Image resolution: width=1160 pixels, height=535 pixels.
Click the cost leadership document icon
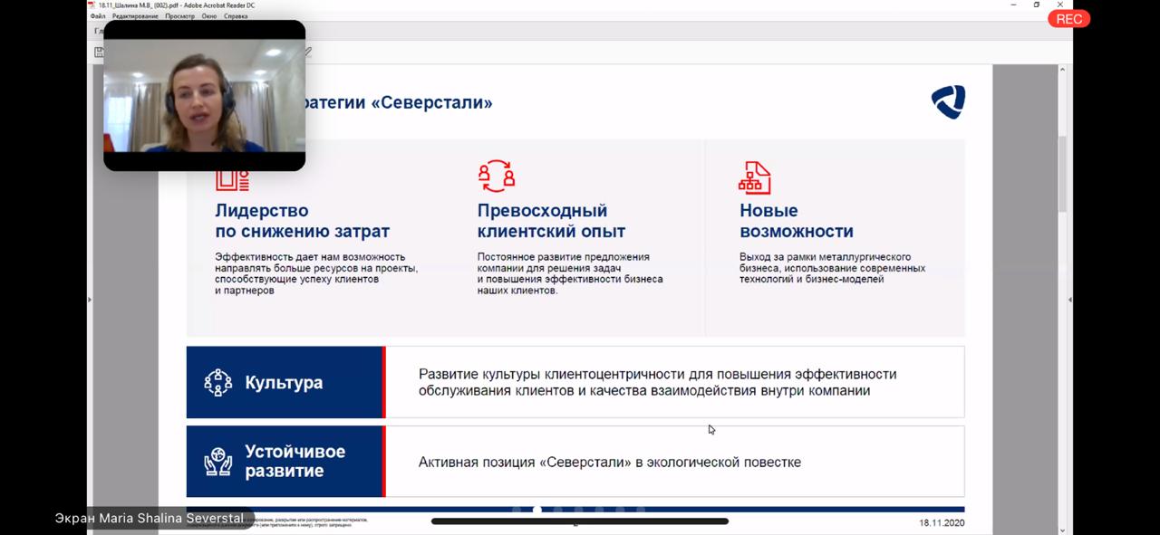tap(232, 178)
